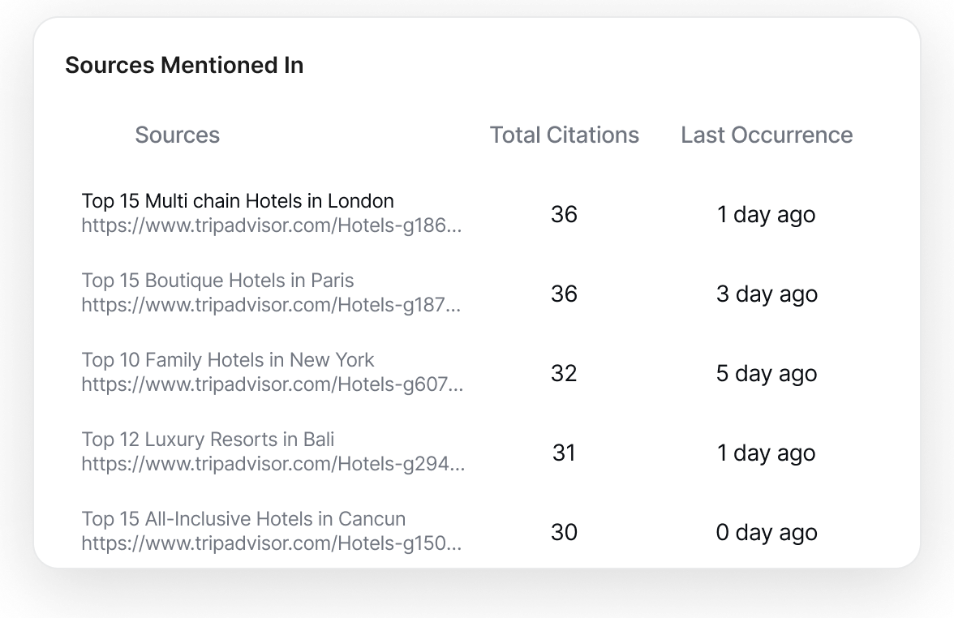Open Top 15 Multi chain Hotels in London
This screenshot has height=618, width=954.
click(x=238, y=201)
